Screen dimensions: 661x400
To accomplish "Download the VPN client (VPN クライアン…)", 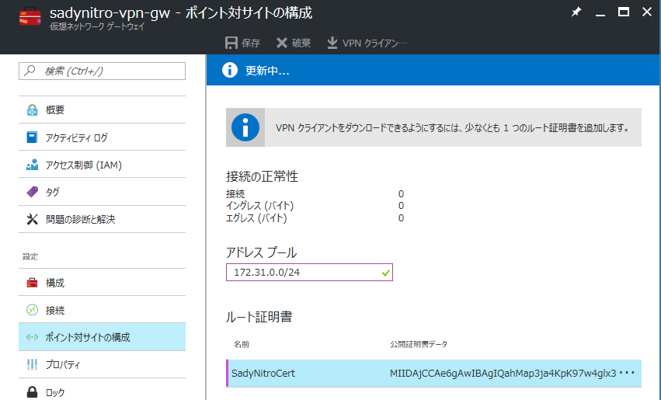I will 367,43.
